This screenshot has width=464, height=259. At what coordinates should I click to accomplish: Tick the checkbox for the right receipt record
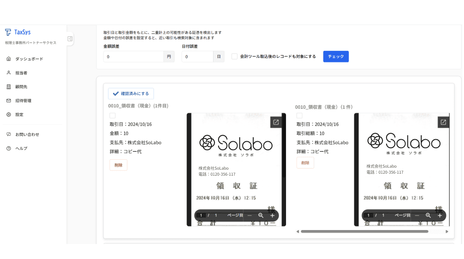(299, 116)
